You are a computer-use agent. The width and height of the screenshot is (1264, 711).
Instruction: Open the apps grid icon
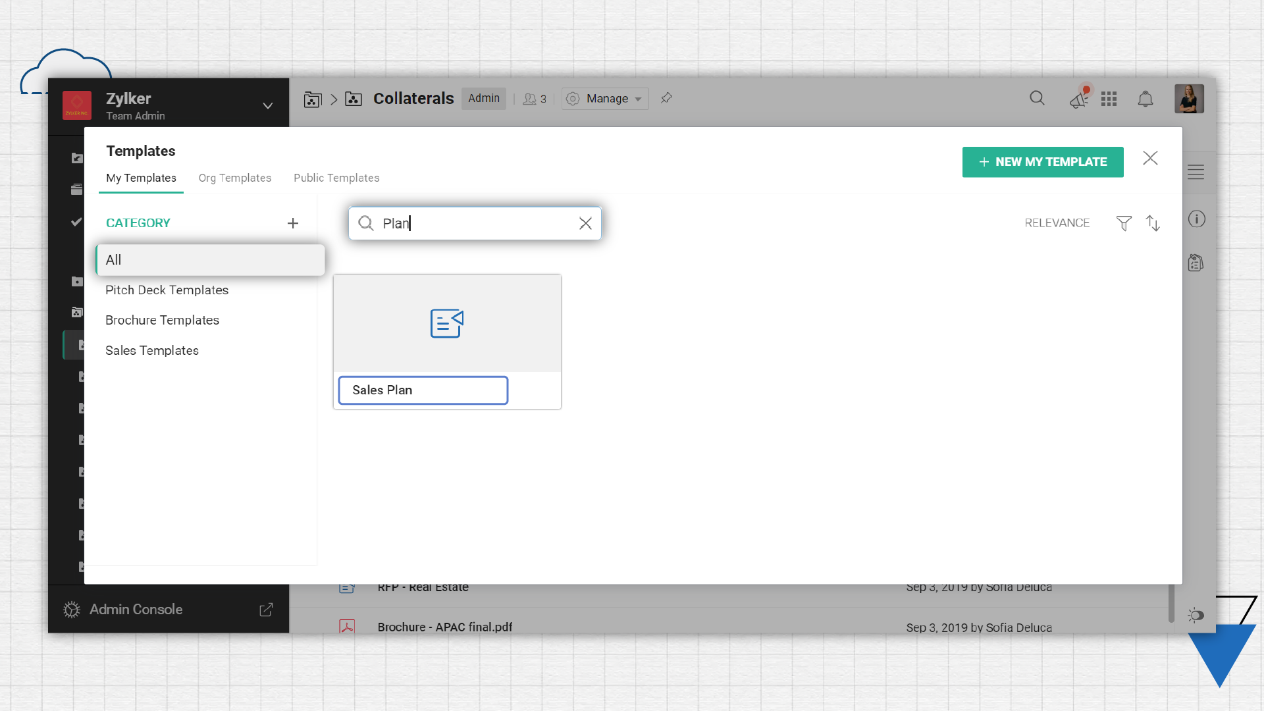coord(1109,99)
